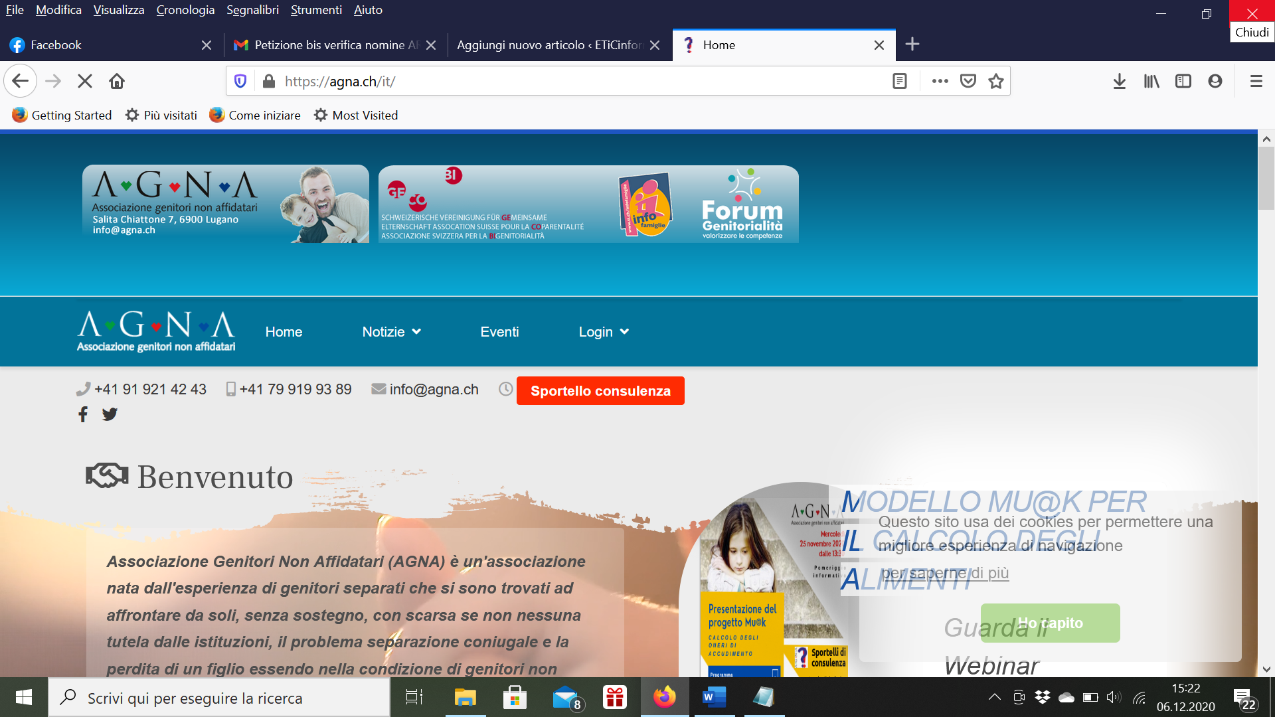Open Getting Started bookmark
The width and height of the screenshot is (1275, 717).
(62, 115)
